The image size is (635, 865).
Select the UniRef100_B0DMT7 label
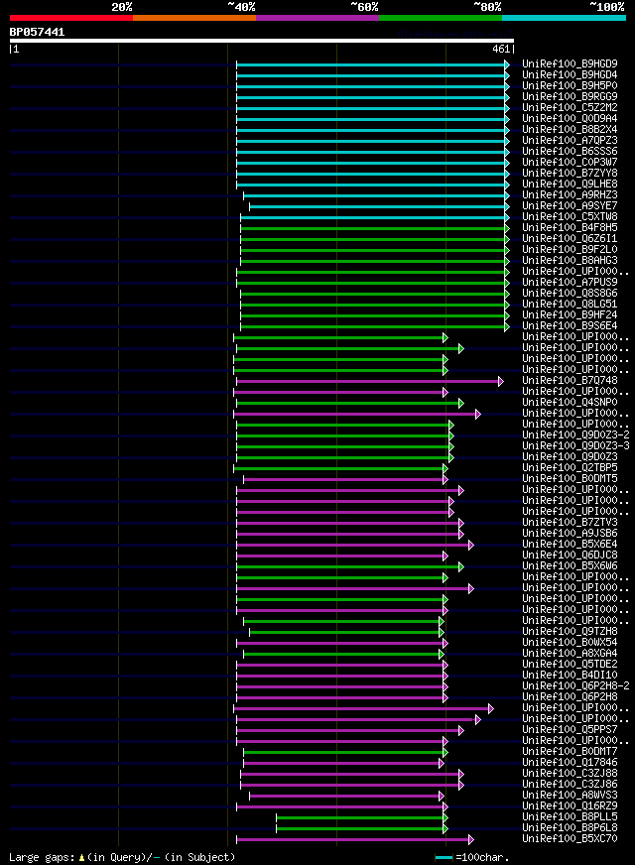coord(570,752)
